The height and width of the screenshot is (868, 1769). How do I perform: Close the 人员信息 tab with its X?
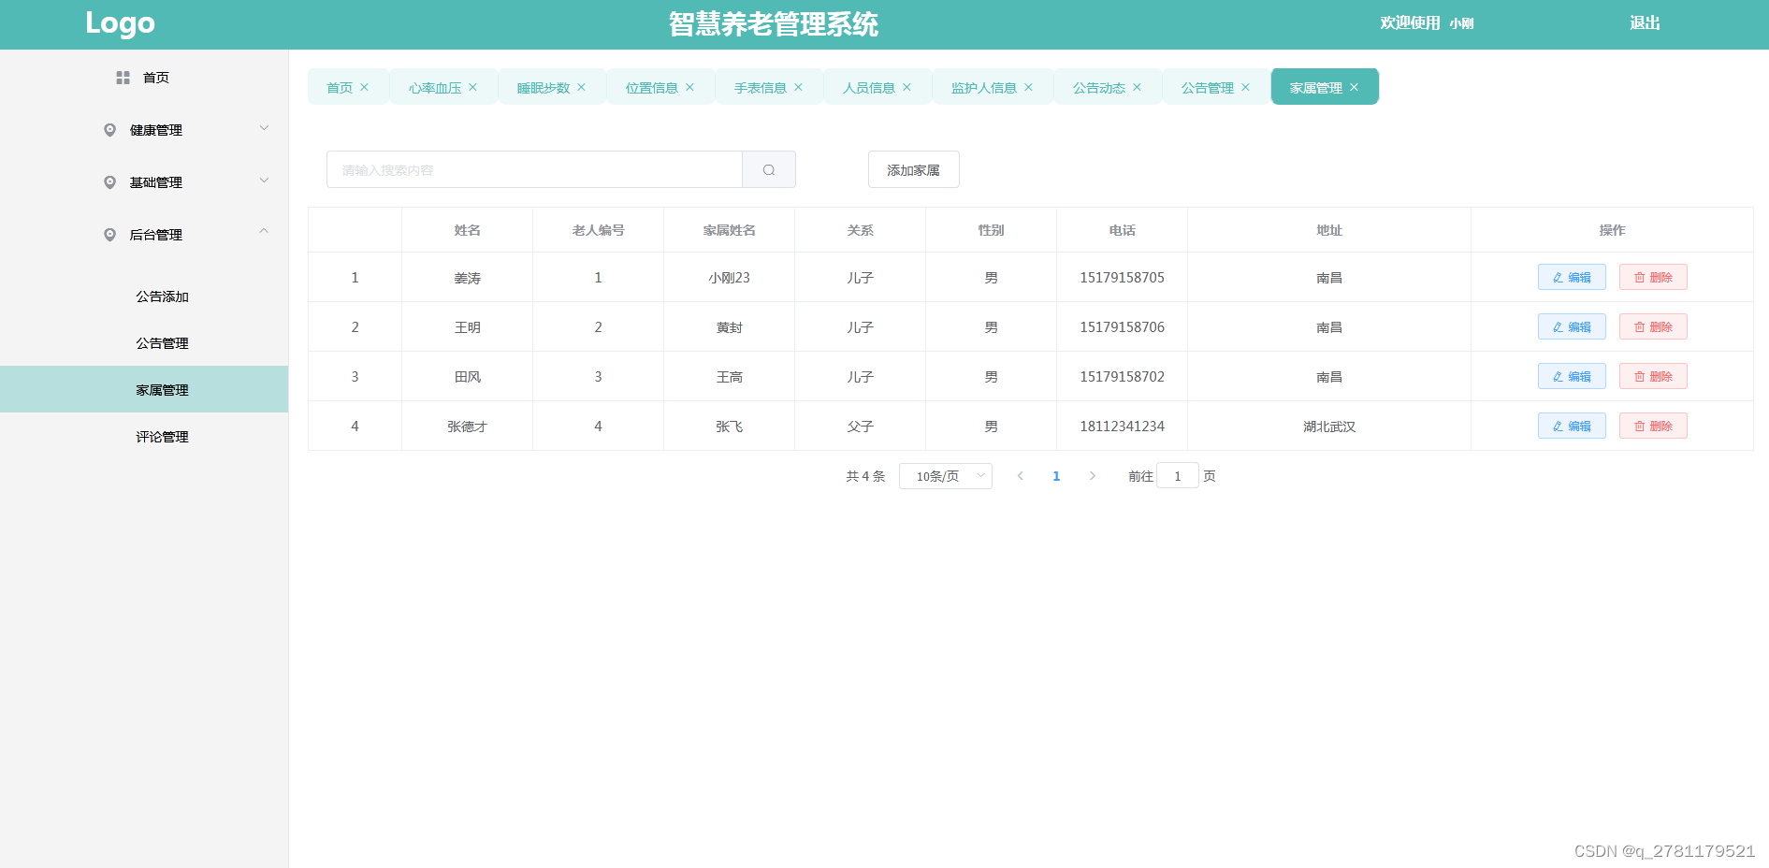[x=907, y=87]
